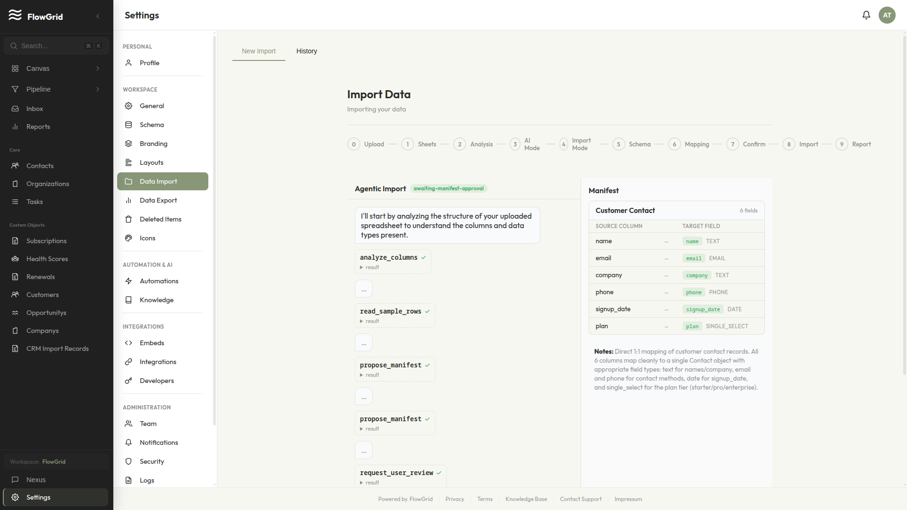
Task: Collapse the FlowGrid sidebar with the chevron
Action: [98, 16]
